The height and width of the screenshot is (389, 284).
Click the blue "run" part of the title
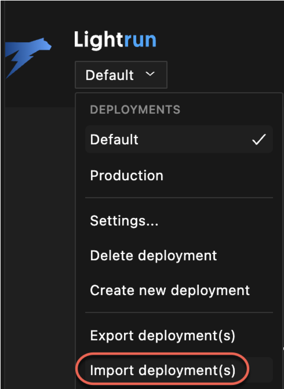[x=140, y=40]
